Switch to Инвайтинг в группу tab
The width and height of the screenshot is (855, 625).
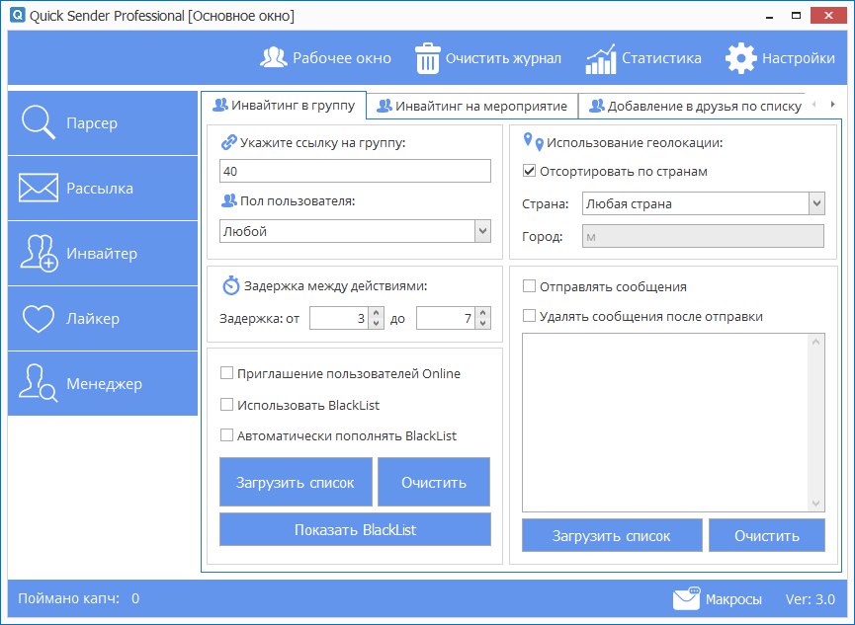[284, 106]
